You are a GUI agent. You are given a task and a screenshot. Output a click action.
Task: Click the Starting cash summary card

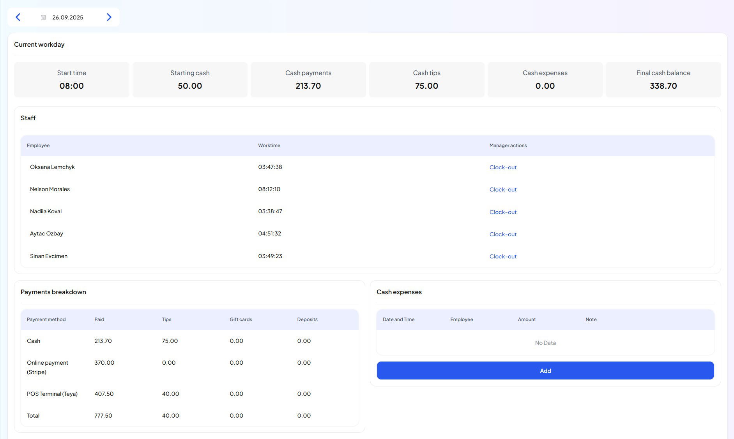(190, 80)
